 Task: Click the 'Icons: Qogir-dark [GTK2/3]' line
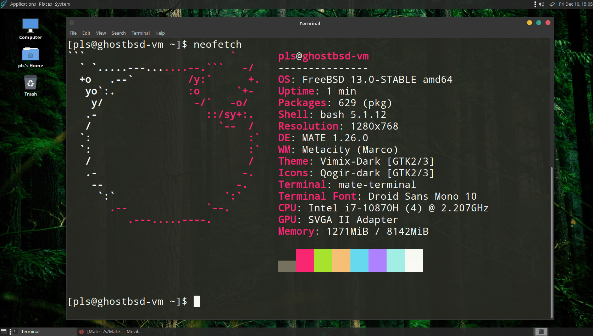tap(356, 173)
